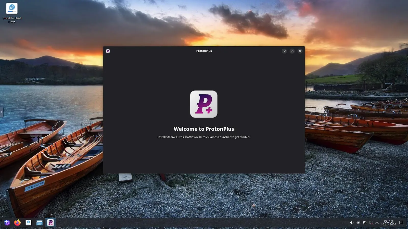The image size is (408, 229).
Task: Click the large ProtonPlus logo in welcome screen
Action: [x=204, y=104]
